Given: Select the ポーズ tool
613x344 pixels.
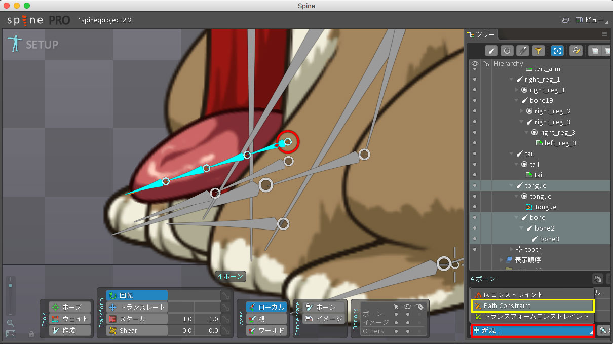Looking at the screenshot, I should [x=70, y=307].
